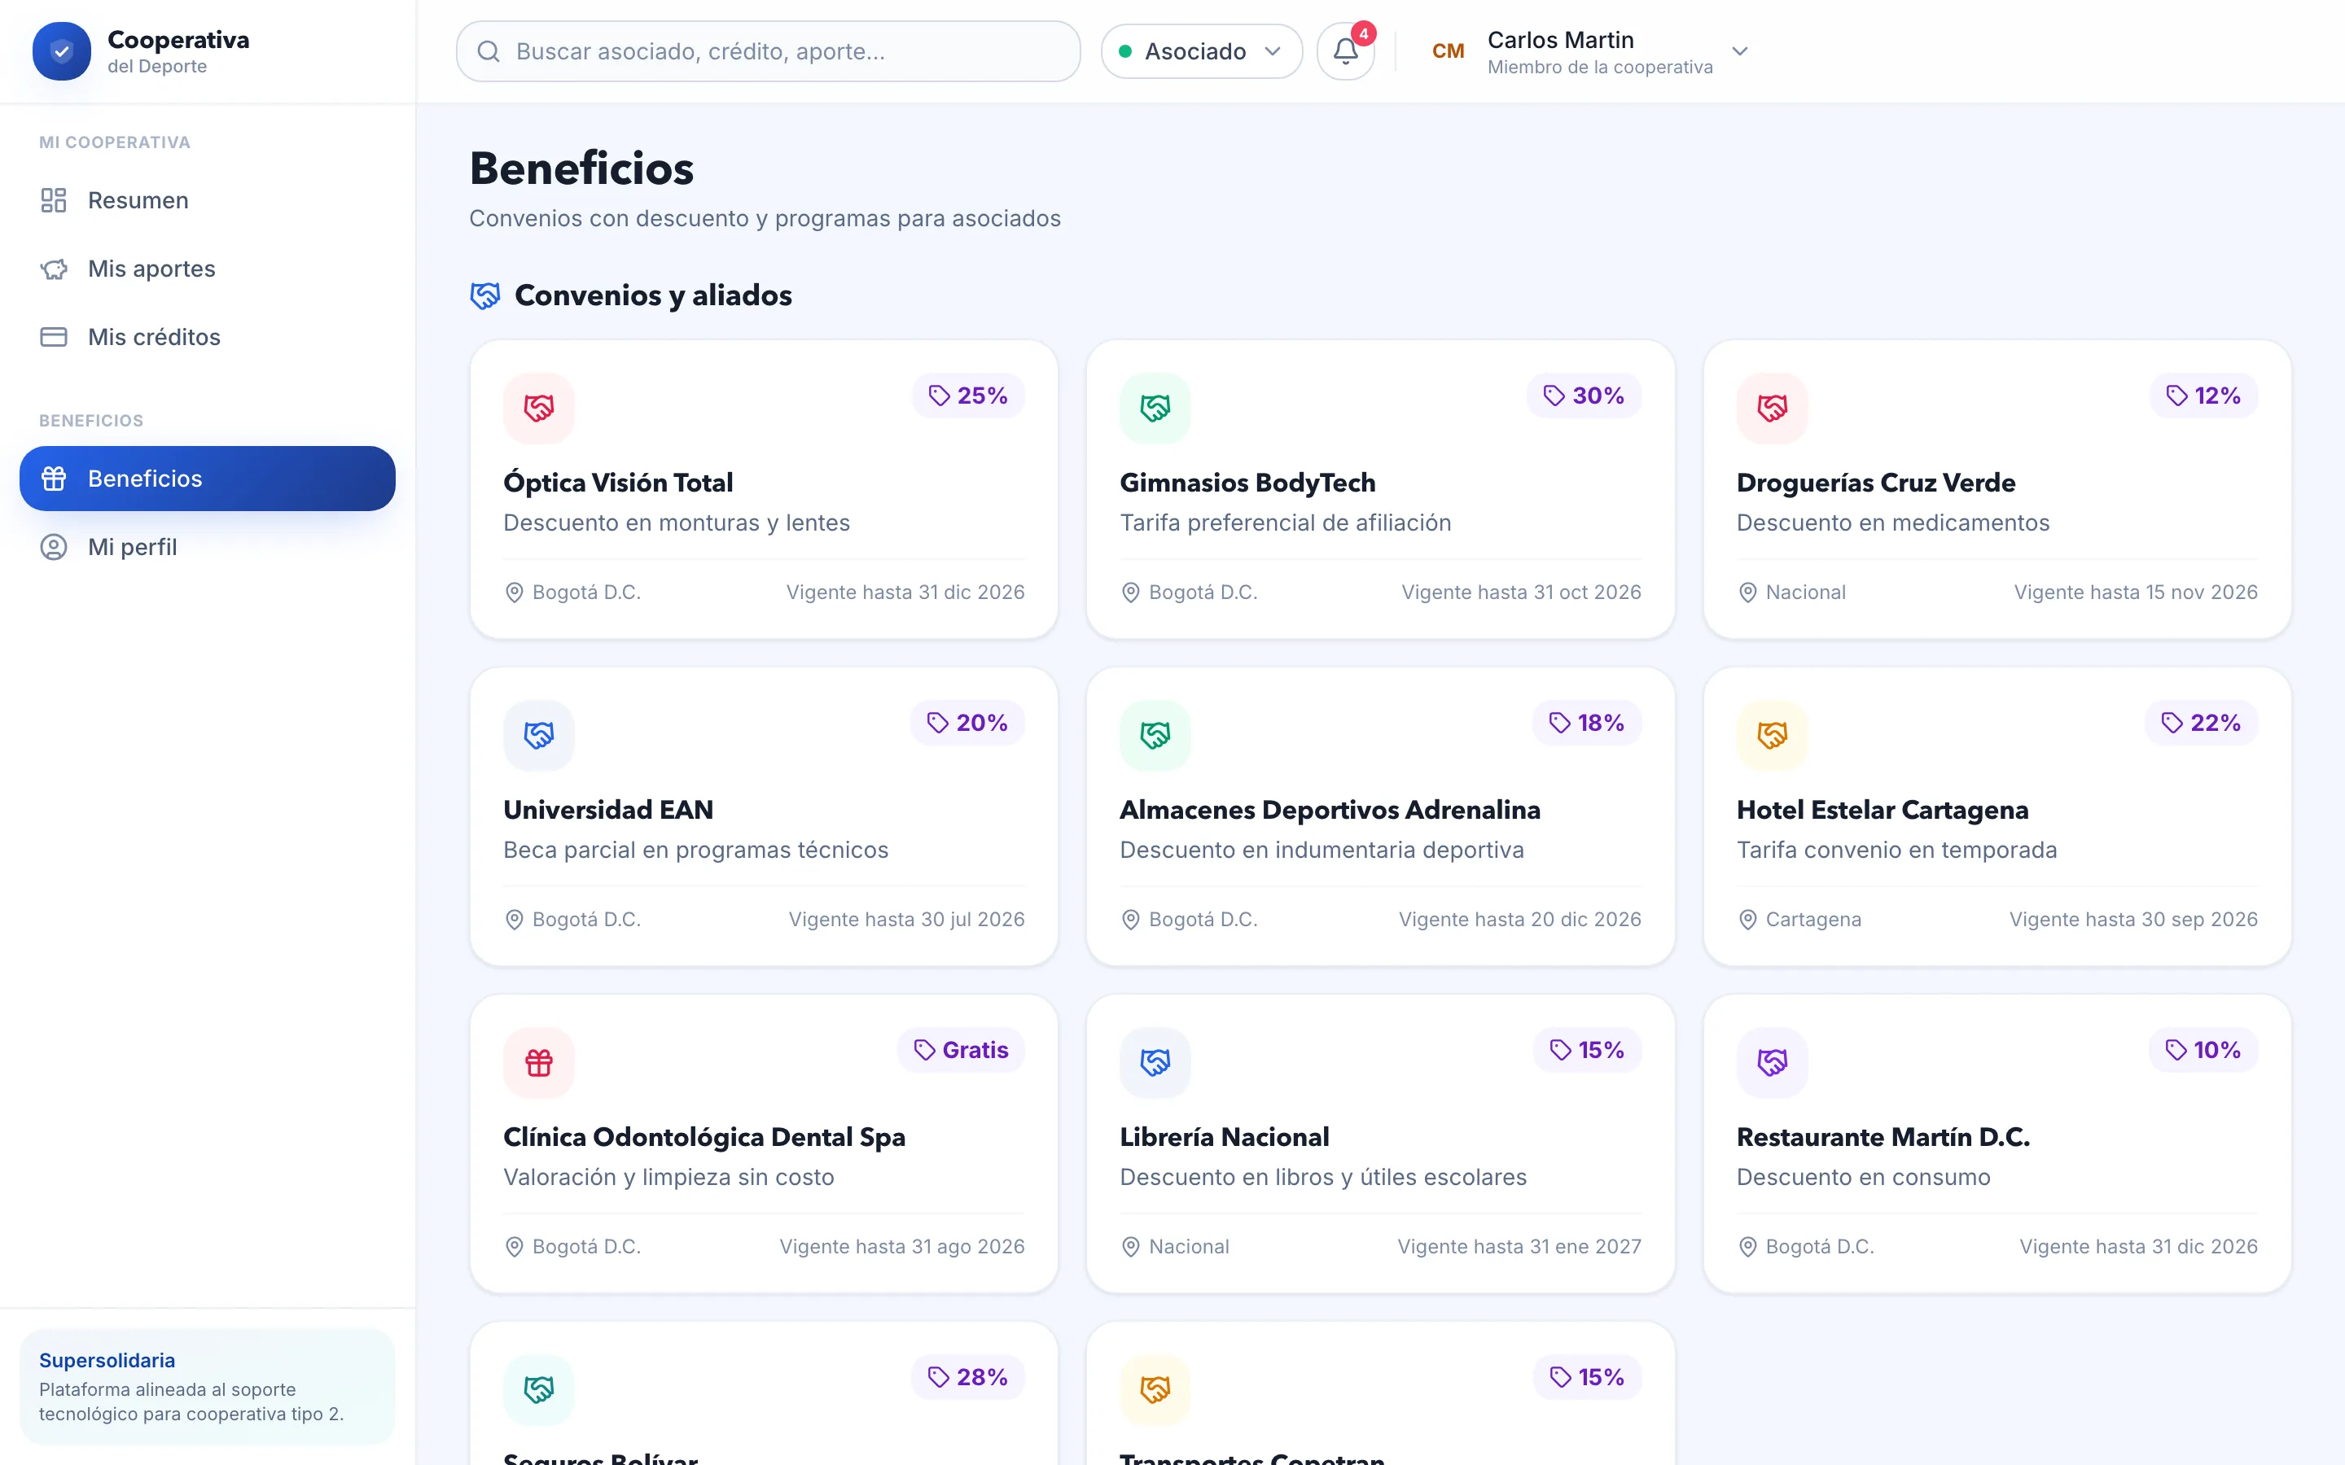Screen dimensions: 2345x1465
Task: Open the Óptica Visión Total agreement title
Action: click(618, 483)
